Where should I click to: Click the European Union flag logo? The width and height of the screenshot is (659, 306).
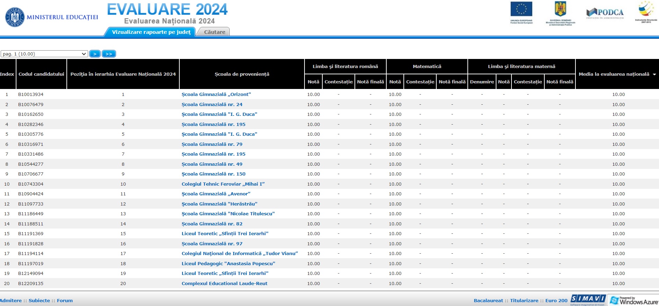click(x=521, y=13)
